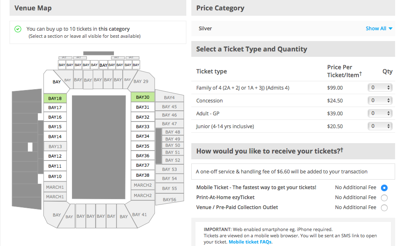The height and width of the screenshot is (246, 403).
Task: Select the Mobile Ticket delivery radio button
Action: coord(384,188)
